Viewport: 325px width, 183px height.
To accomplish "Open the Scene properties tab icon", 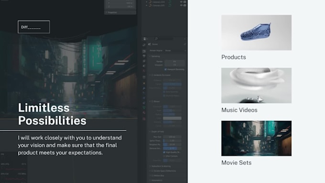I will (144, 66).
